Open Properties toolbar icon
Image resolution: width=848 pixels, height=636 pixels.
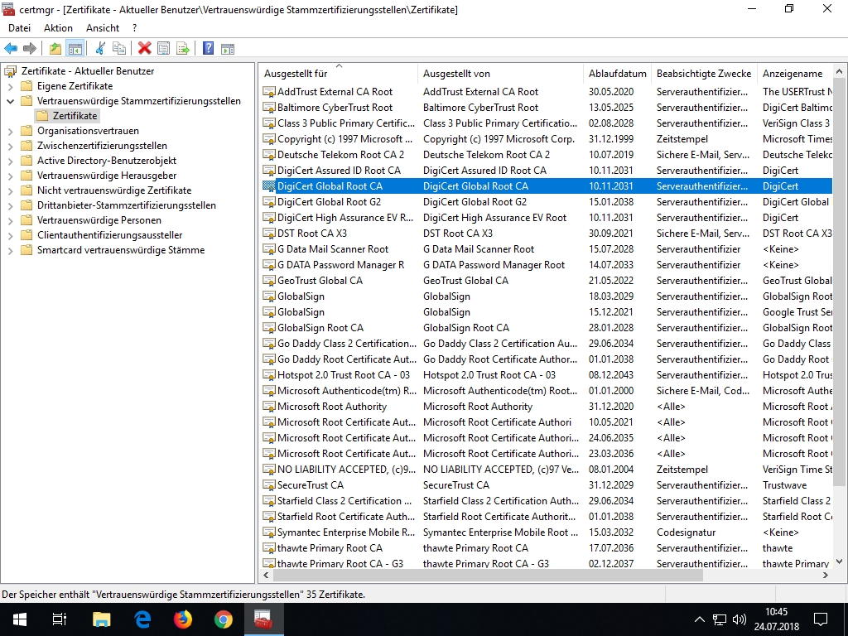tap(163, 49)
